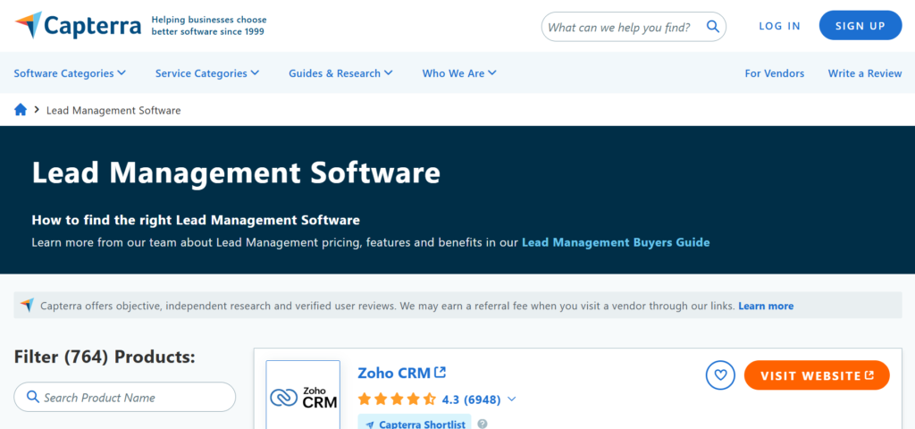Click 'Filter (764) Products:' heading
The width and height of the screenshot is (915, 429).
coord(105,357)
